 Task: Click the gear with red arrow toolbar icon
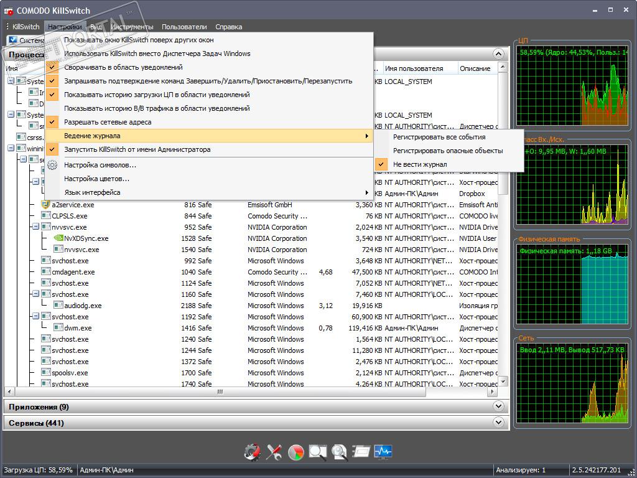click(253, 452)
